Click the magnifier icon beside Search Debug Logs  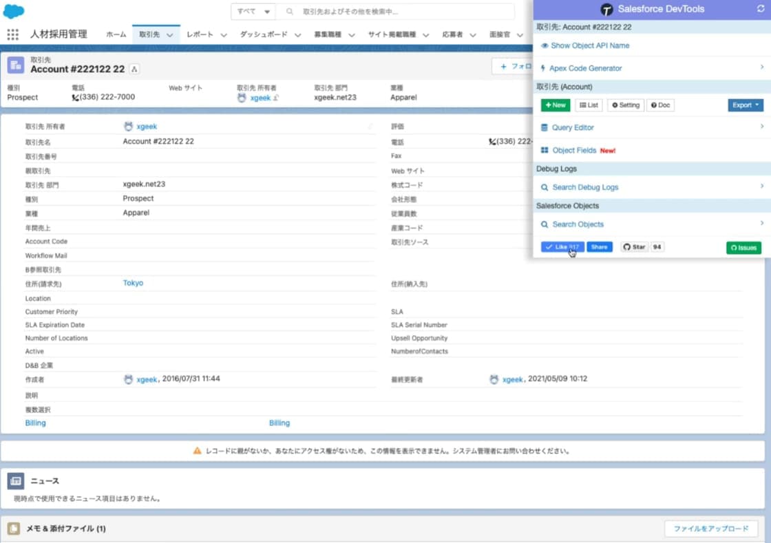click(x=545, y=188)
